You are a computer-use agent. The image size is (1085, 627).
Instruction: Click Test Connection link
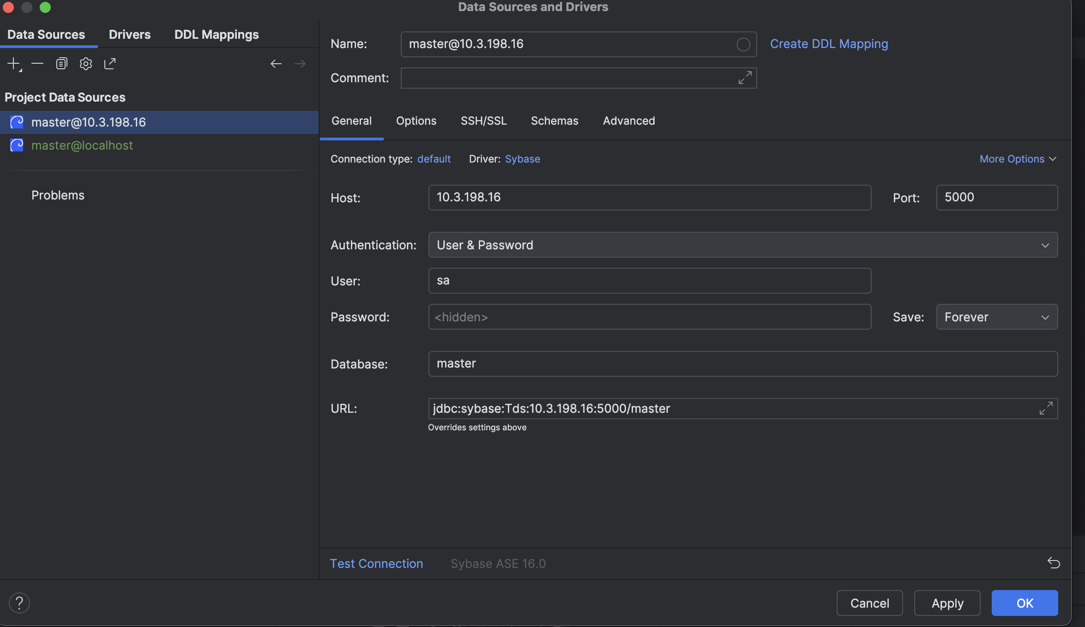pyautogui.click(x=376, y=564)
